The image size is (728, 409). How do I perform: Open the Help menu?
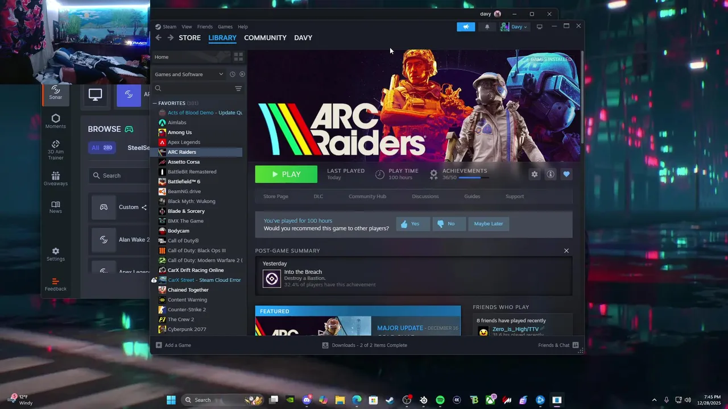243,27
